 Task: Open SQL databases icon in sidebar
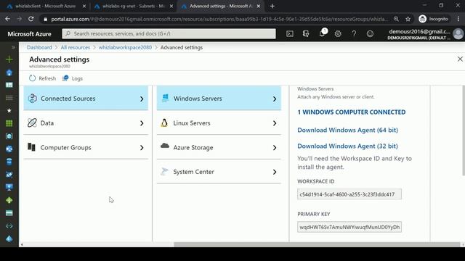pyautogui.click(x=9, y=162)
